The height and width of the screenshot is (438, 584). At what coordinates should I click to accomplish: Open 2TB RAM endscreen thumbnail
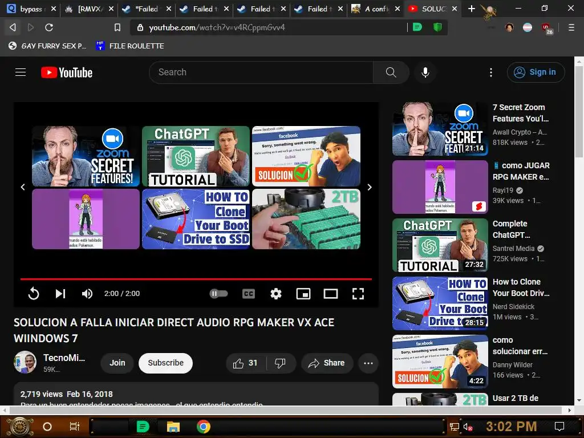point(306,219)
